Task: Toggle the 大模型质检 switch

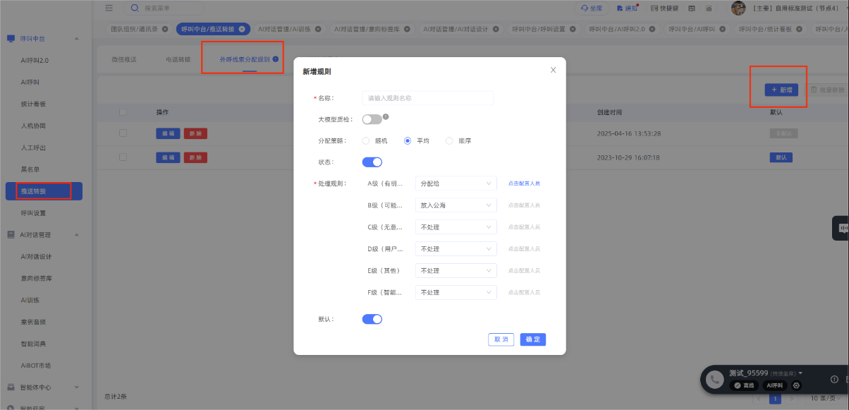Action: click(x=372, y=119)
